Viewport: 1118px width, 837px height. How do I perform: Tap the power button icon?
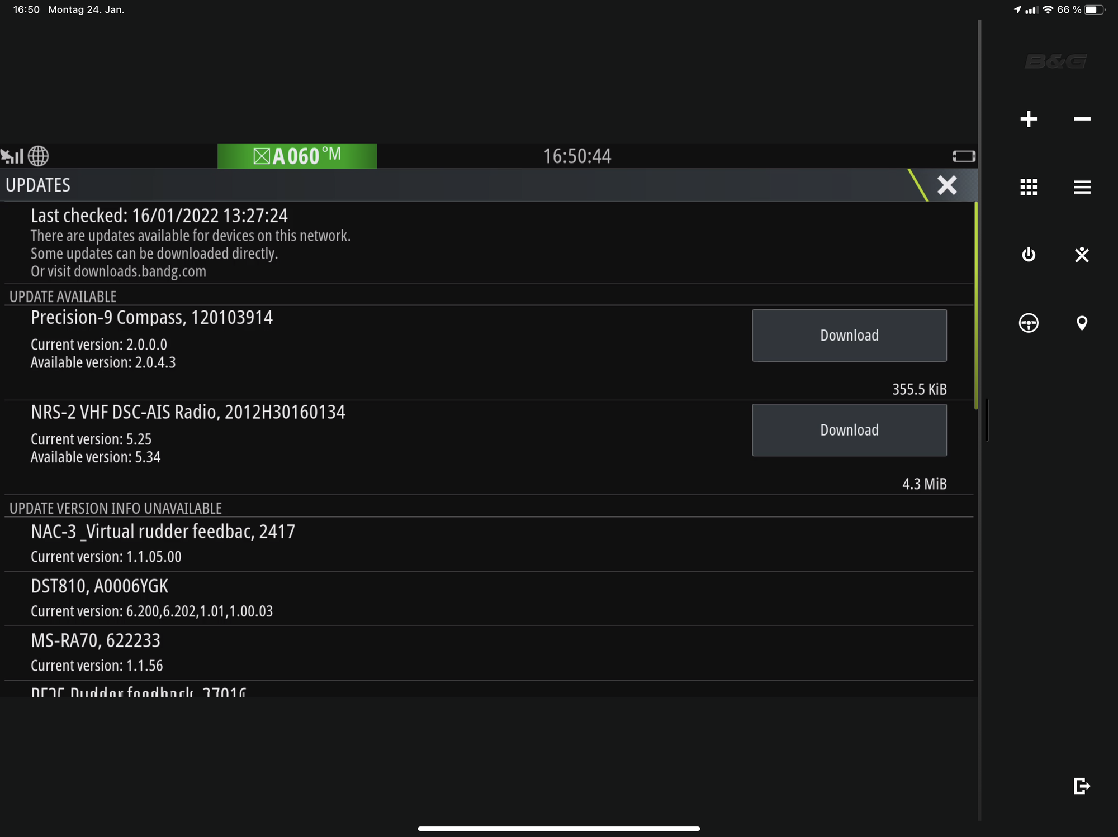point(1029,255)
